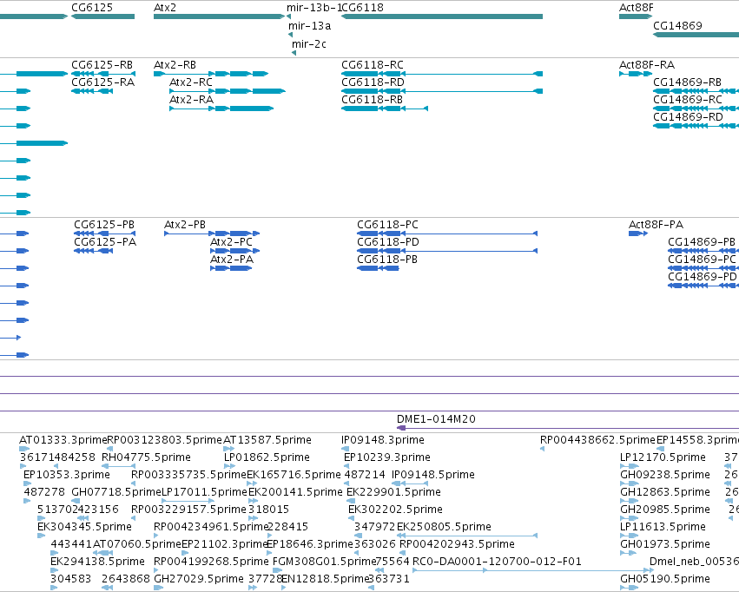
Task: Select the Act88F gene label
Action: [637, 8]
